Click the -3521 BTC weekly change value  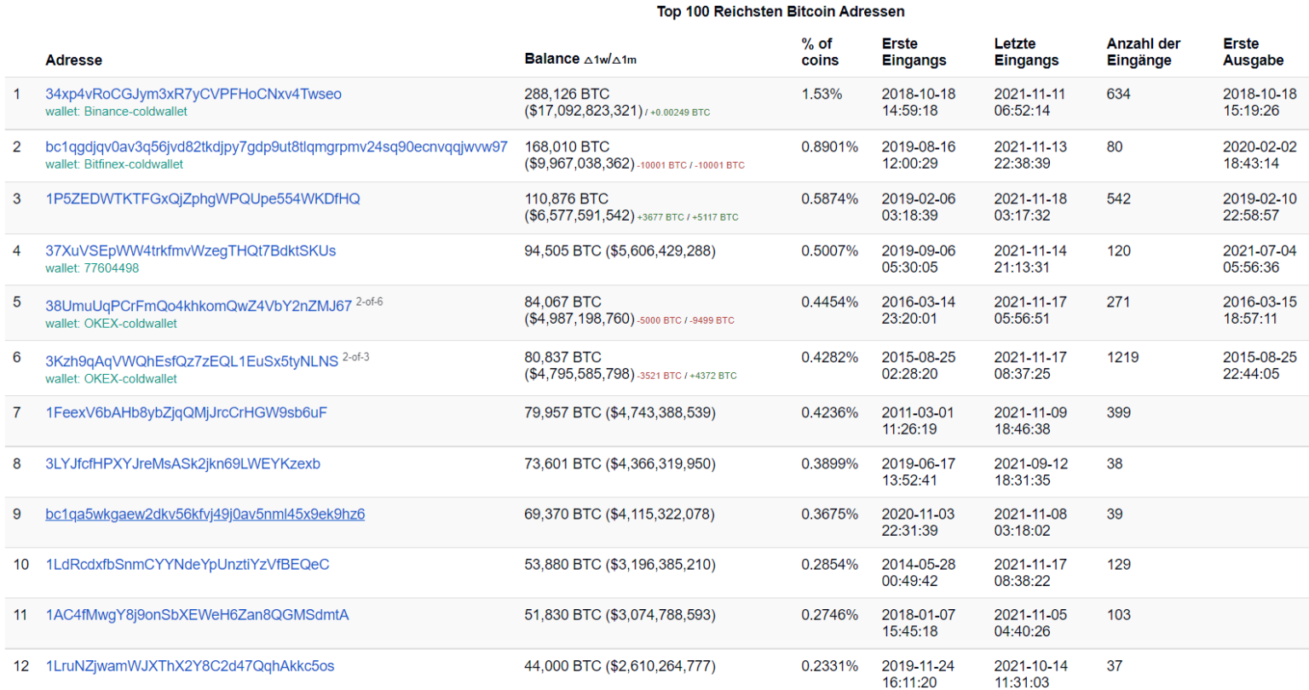660,376
